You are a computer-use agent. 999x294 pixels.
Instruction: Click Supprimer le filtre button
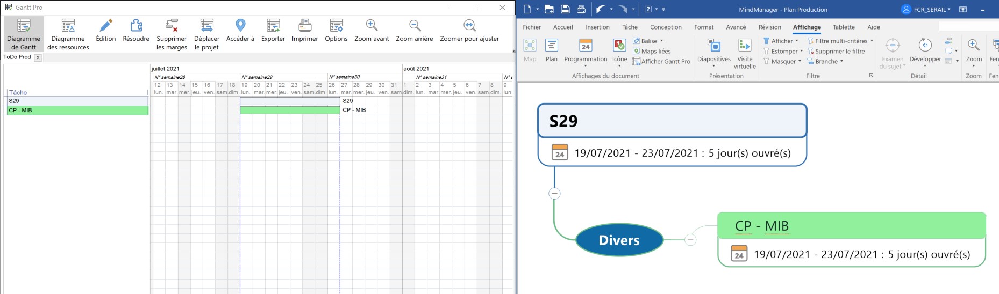[x=836, y=52]
